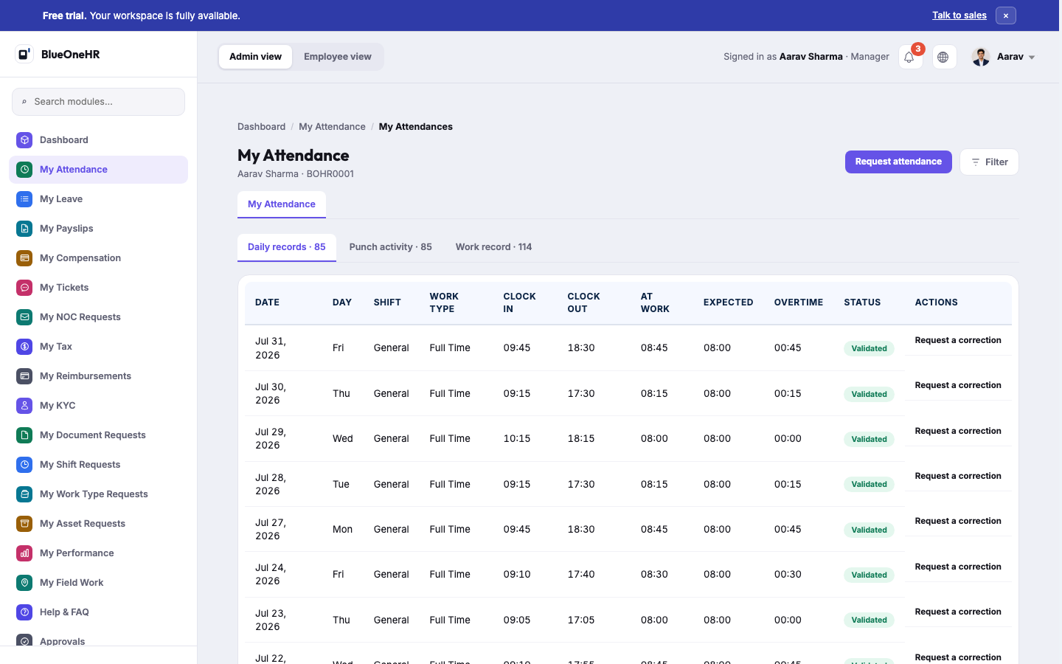
Task: Switch to Admin view
Action: (x=255, y=57)
